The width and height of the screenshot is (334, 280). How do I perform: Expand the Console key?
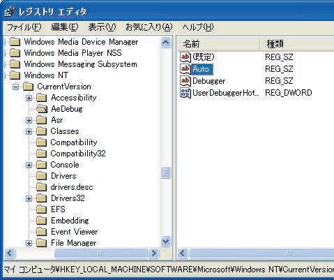[29, 165]
